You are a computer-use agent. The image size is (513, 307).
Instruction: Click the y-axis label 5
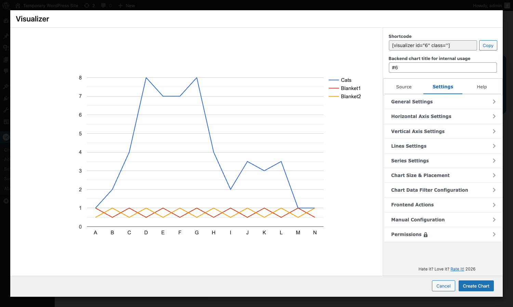tap(80, 134)
